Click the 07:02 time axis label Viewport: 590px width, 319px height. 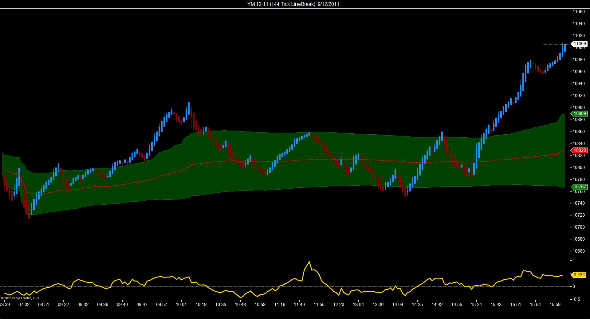point(24,305)
